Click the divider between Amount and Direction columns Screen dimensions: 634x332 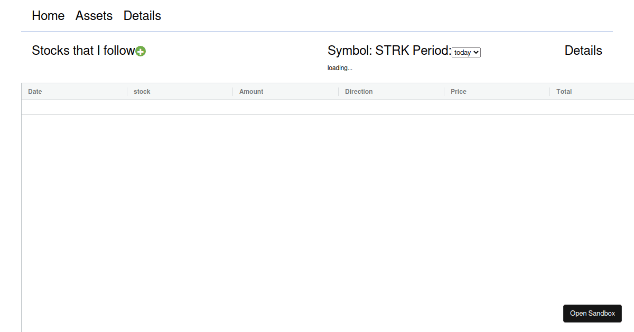click(339, 92)
